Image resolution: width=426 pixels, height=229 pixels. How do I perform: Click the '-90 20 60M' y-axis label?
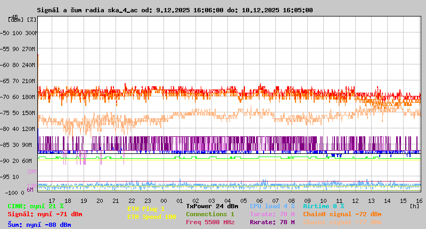16,161
